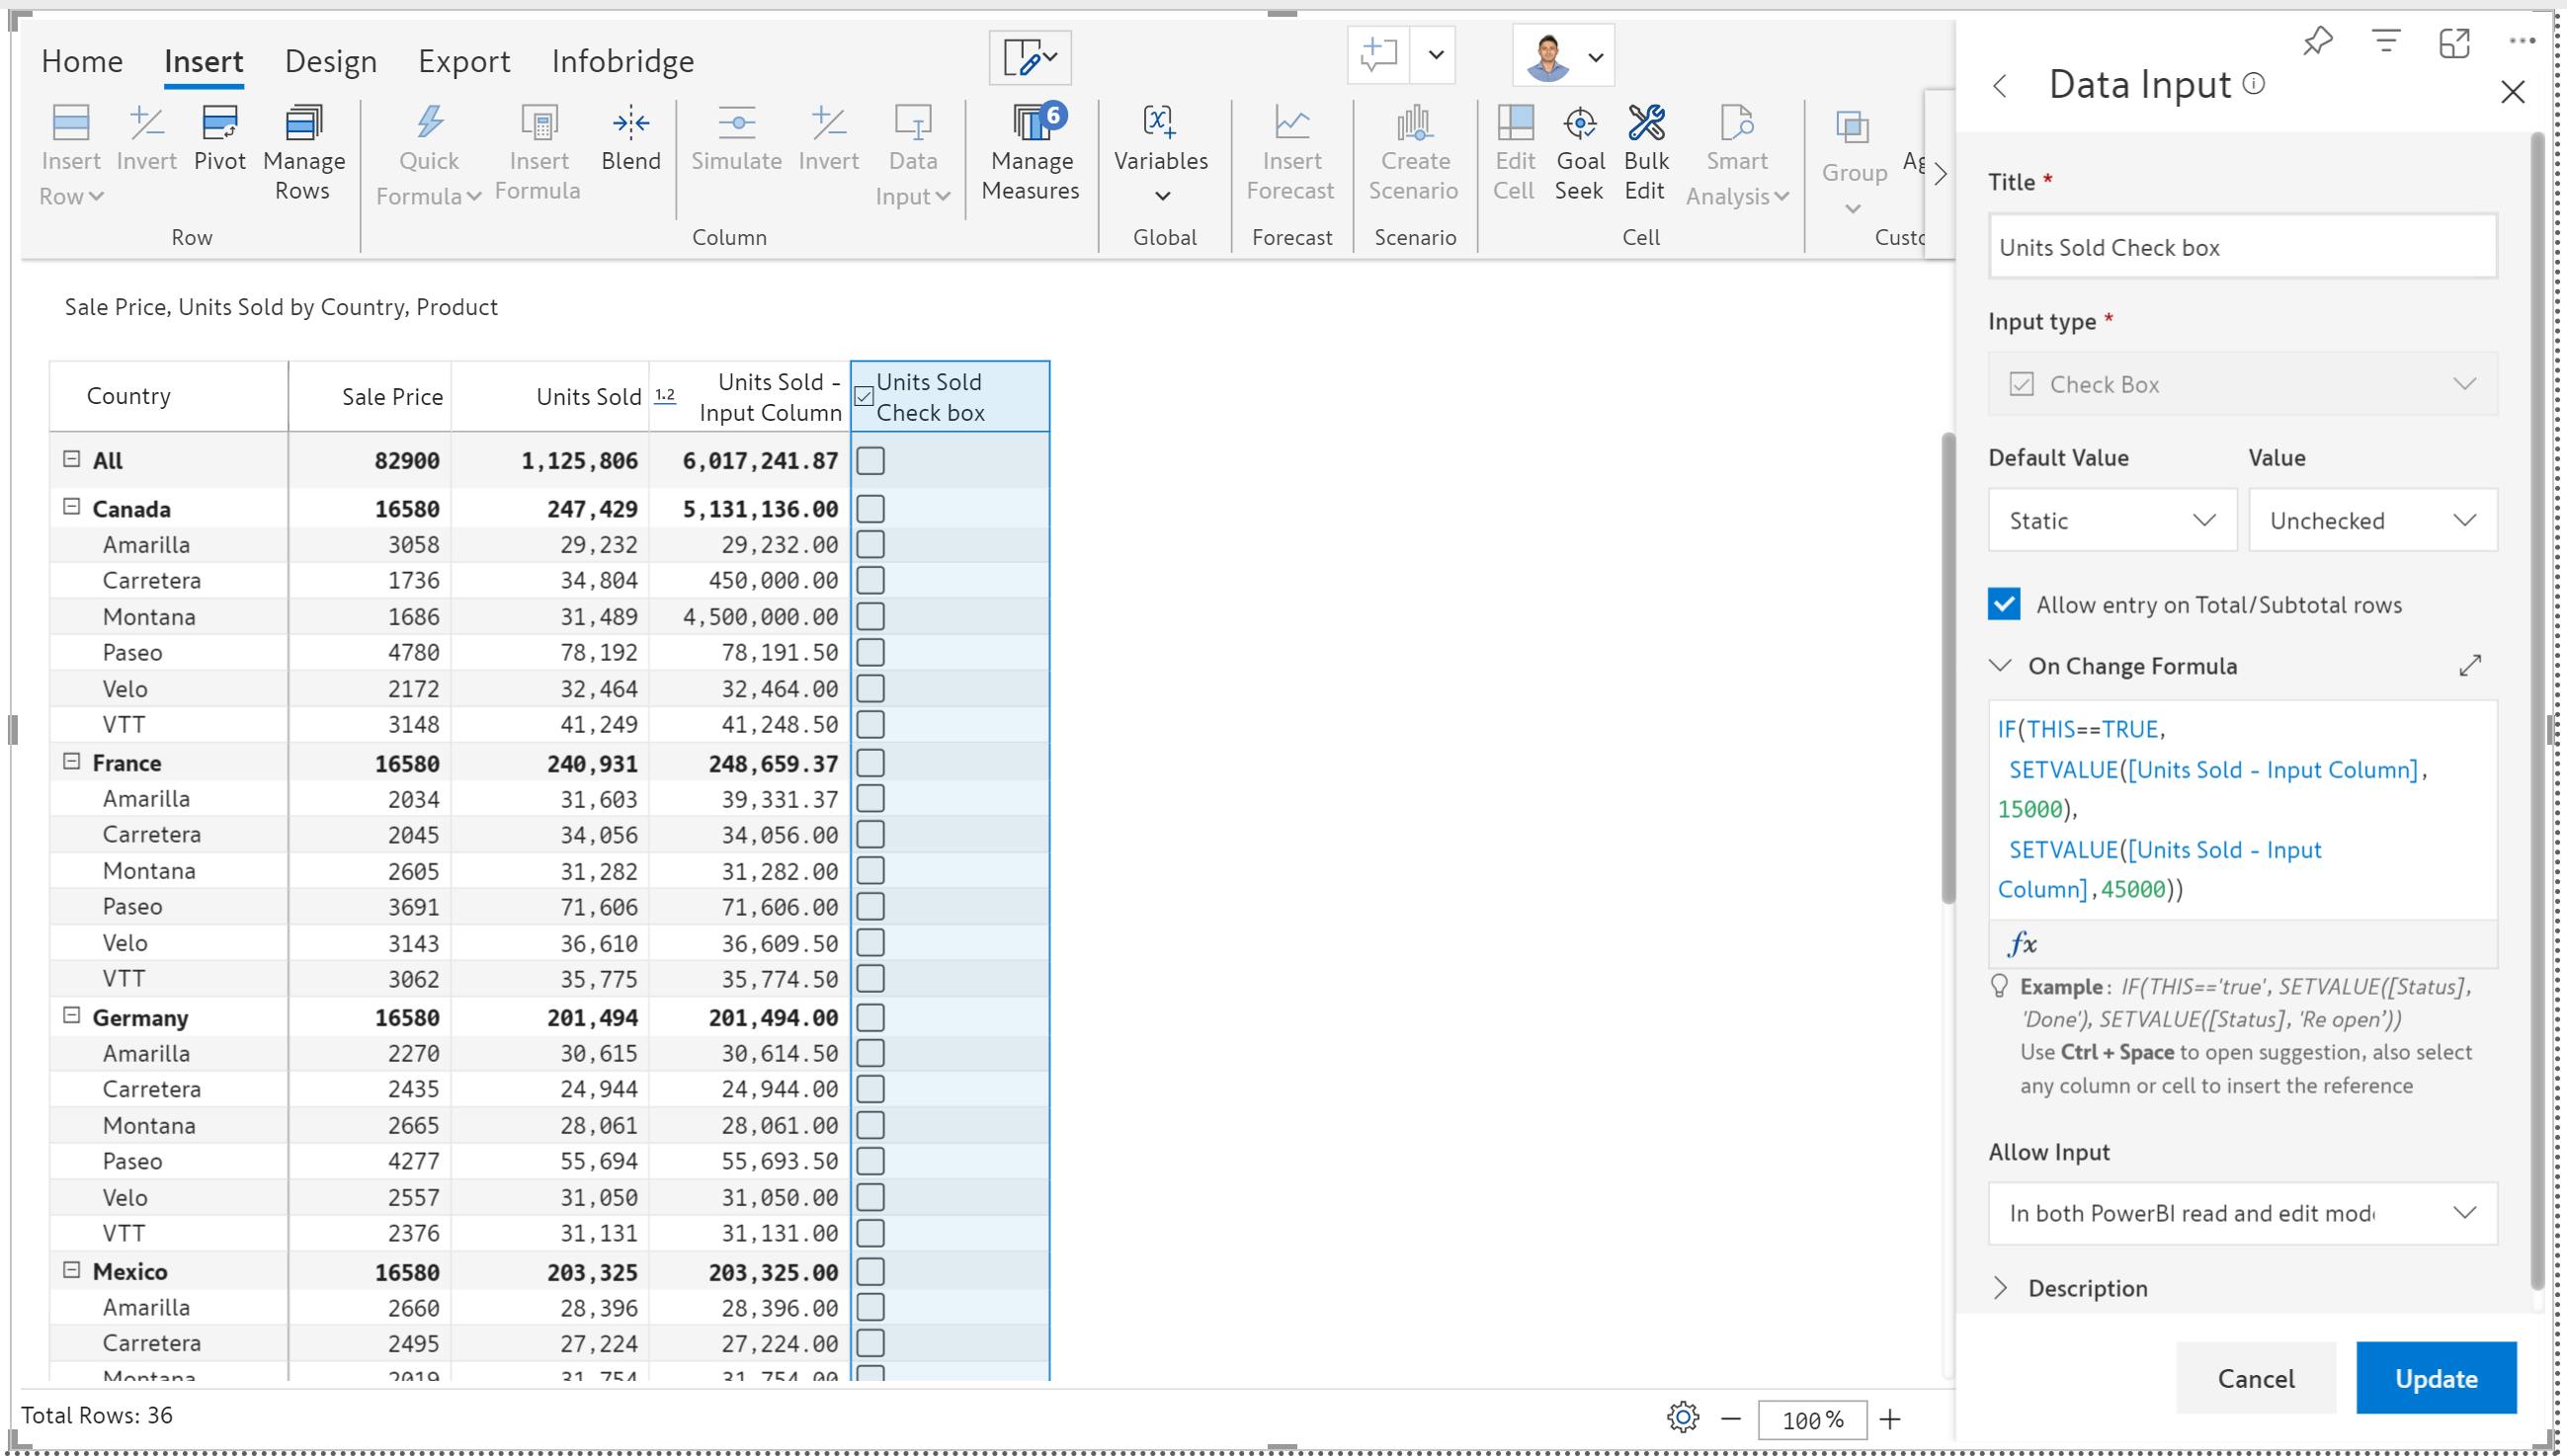Open settings gear near zoom controls
The width and height of the screenshot is (2567, 1456).
1682,1417
